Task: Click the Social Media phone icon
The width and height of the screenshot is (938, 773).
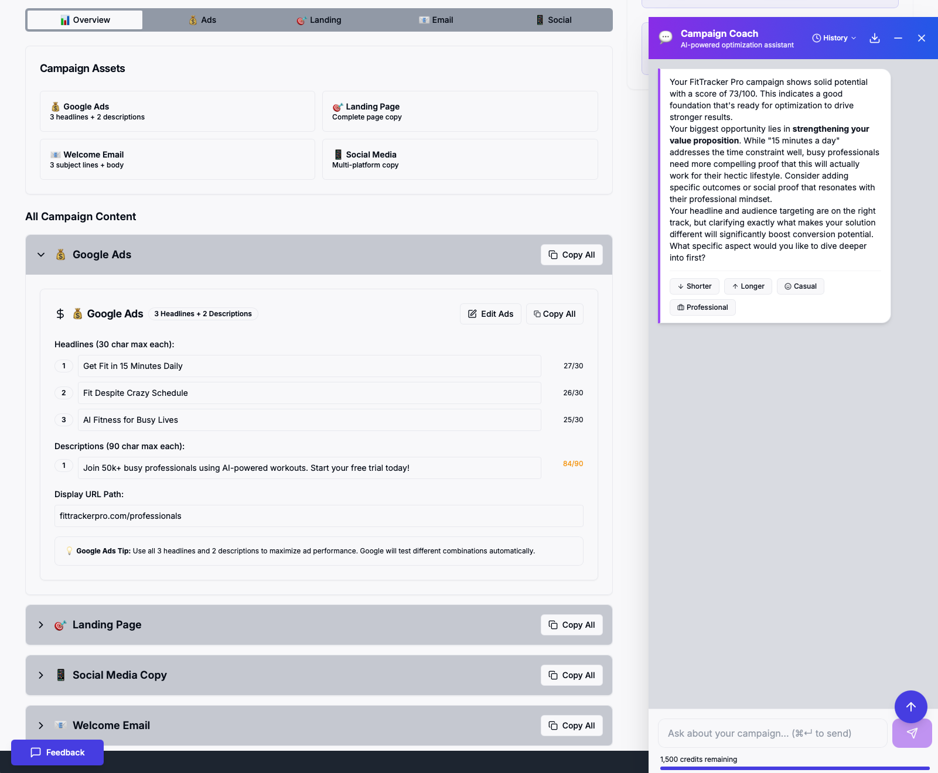Action: click(x=338, y=155)
